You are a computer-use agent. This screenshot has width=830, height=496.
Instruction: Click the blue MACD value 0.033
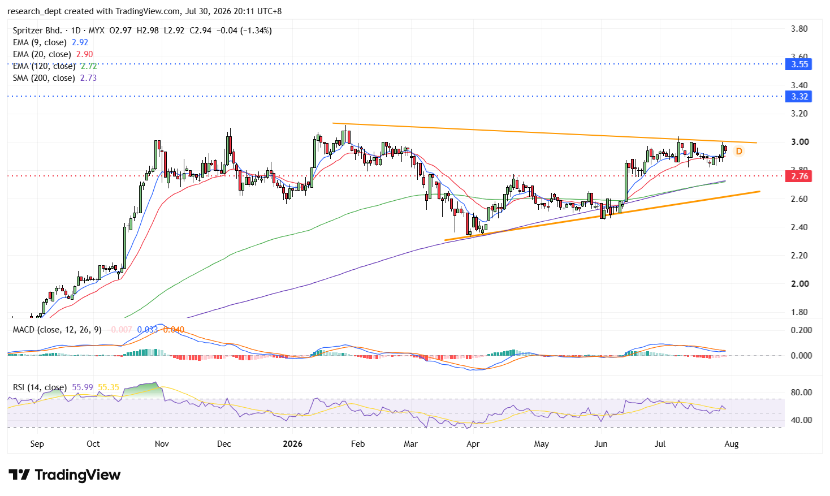click(148, 330)
